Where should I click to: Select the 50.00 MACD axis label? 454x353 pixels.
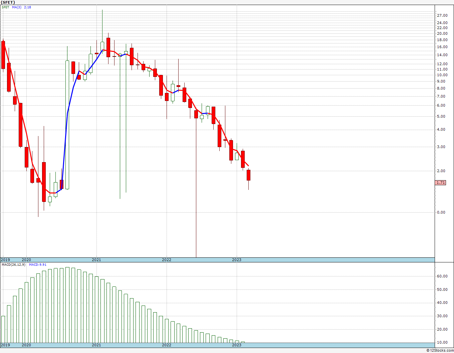coord(442,289)
